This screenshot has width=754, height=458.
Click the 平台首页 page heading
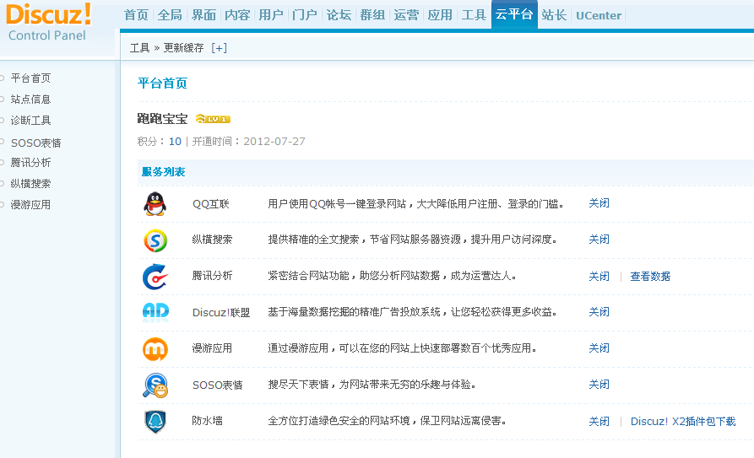pyautogui.click(x=162, y=84)
